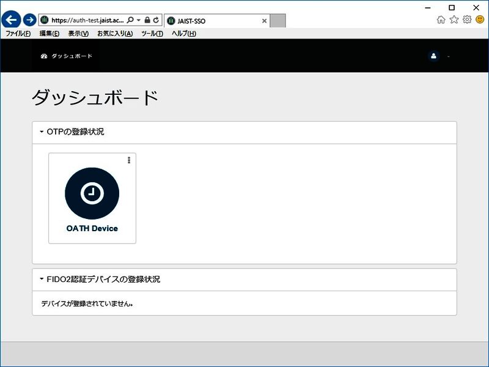489x367 pixels.
Task: Open the ツール(T) menu
Action: [152, 34]
